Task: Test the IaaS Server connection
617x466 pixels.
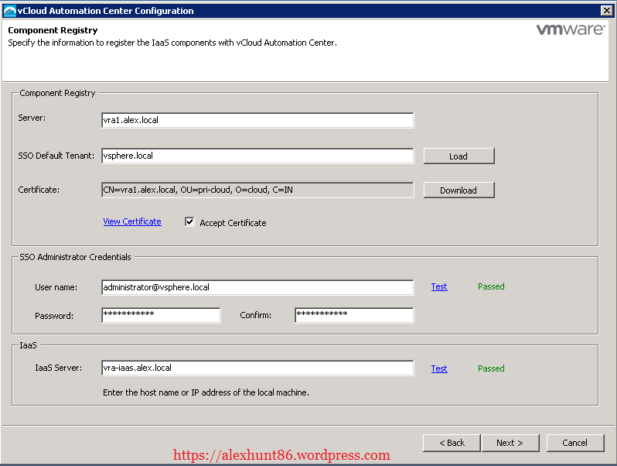Action: click(x=439, y=368)
